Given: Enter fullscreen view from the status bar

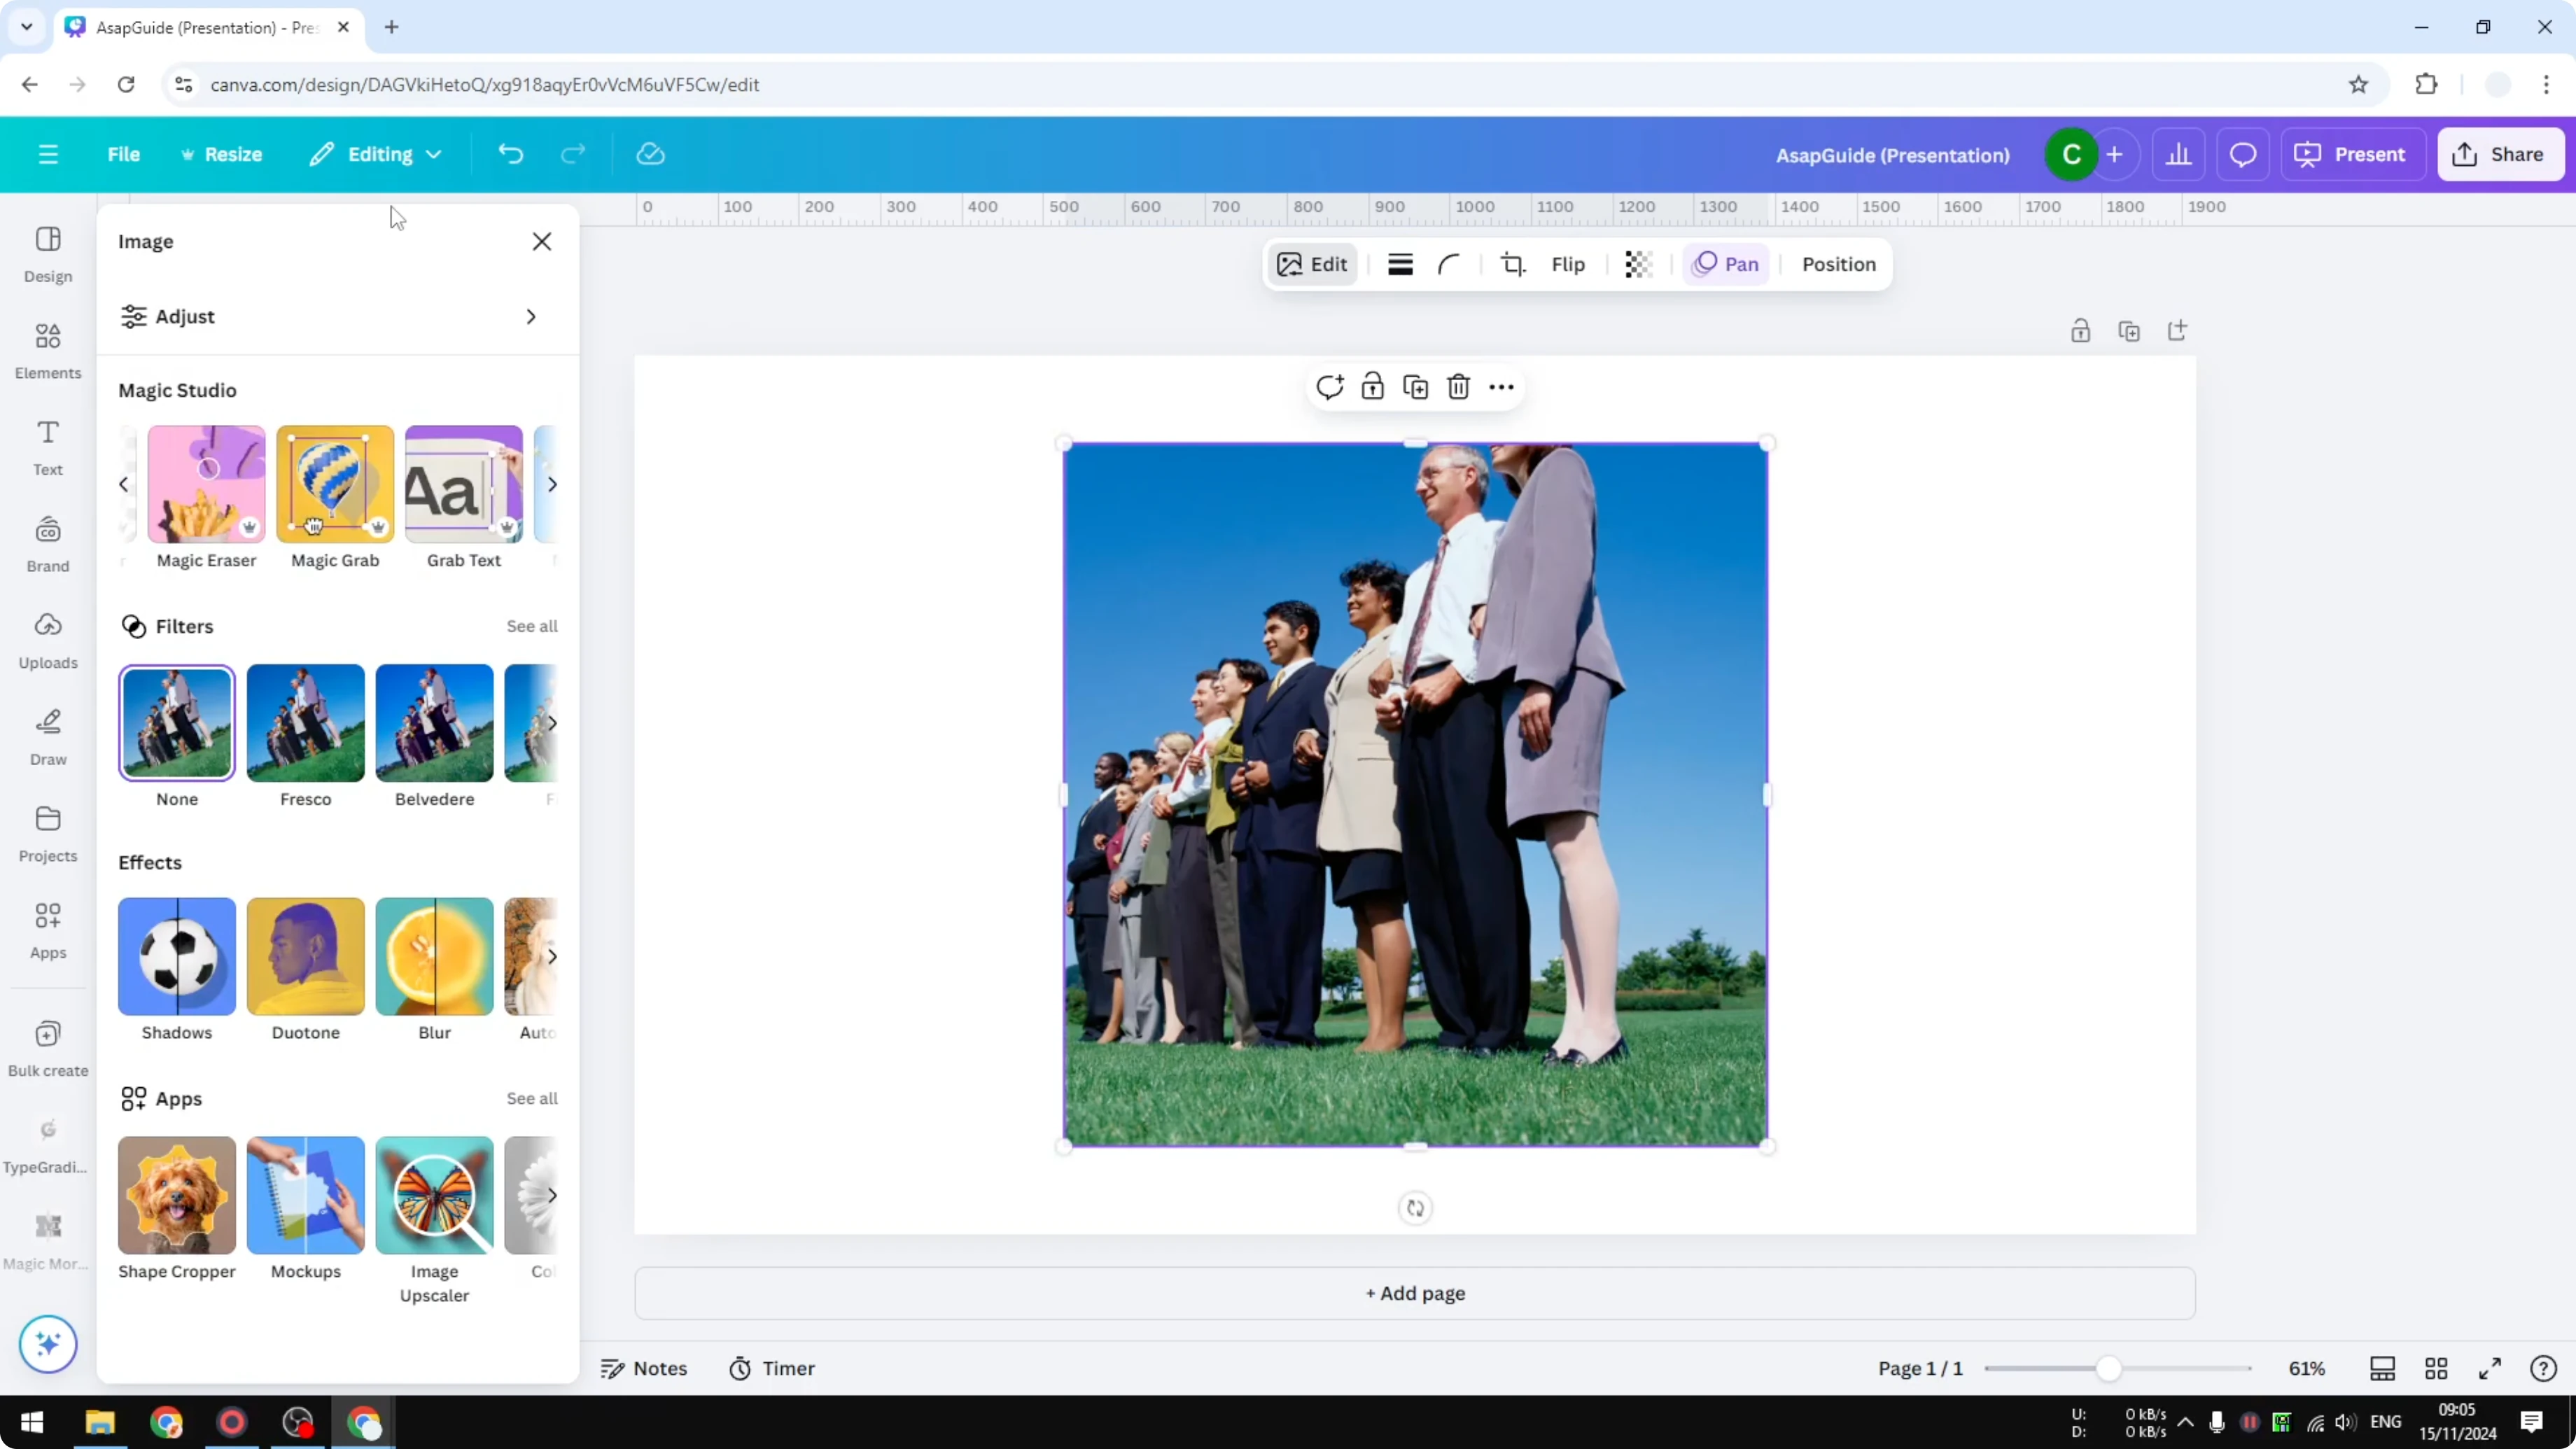Looking at the screenshot, I should (2491, 1368).
